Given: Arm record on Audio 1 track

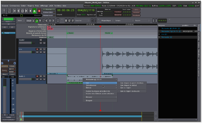Looking at the screenshot, I should (37, 76).
